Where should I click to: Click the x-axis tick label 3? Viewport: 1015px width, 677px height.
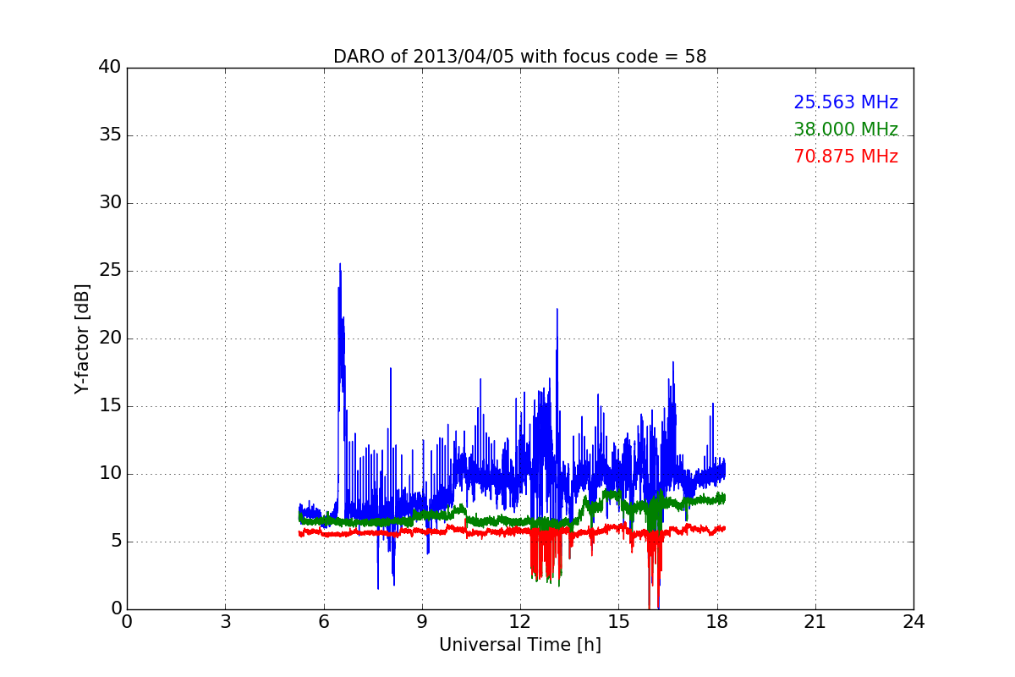click(x=225, y=622)
